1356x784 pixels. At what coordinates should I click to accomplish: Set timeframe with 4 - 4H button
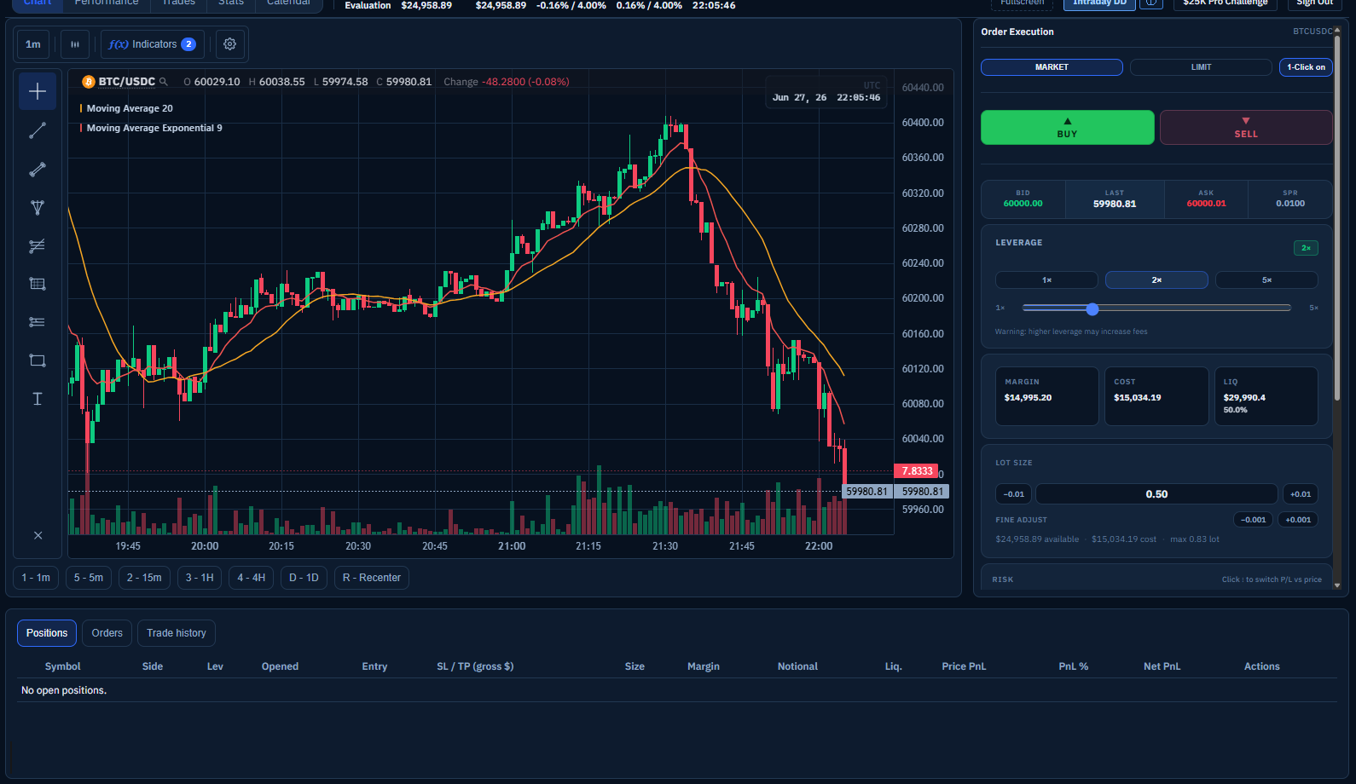coord(252,578)
